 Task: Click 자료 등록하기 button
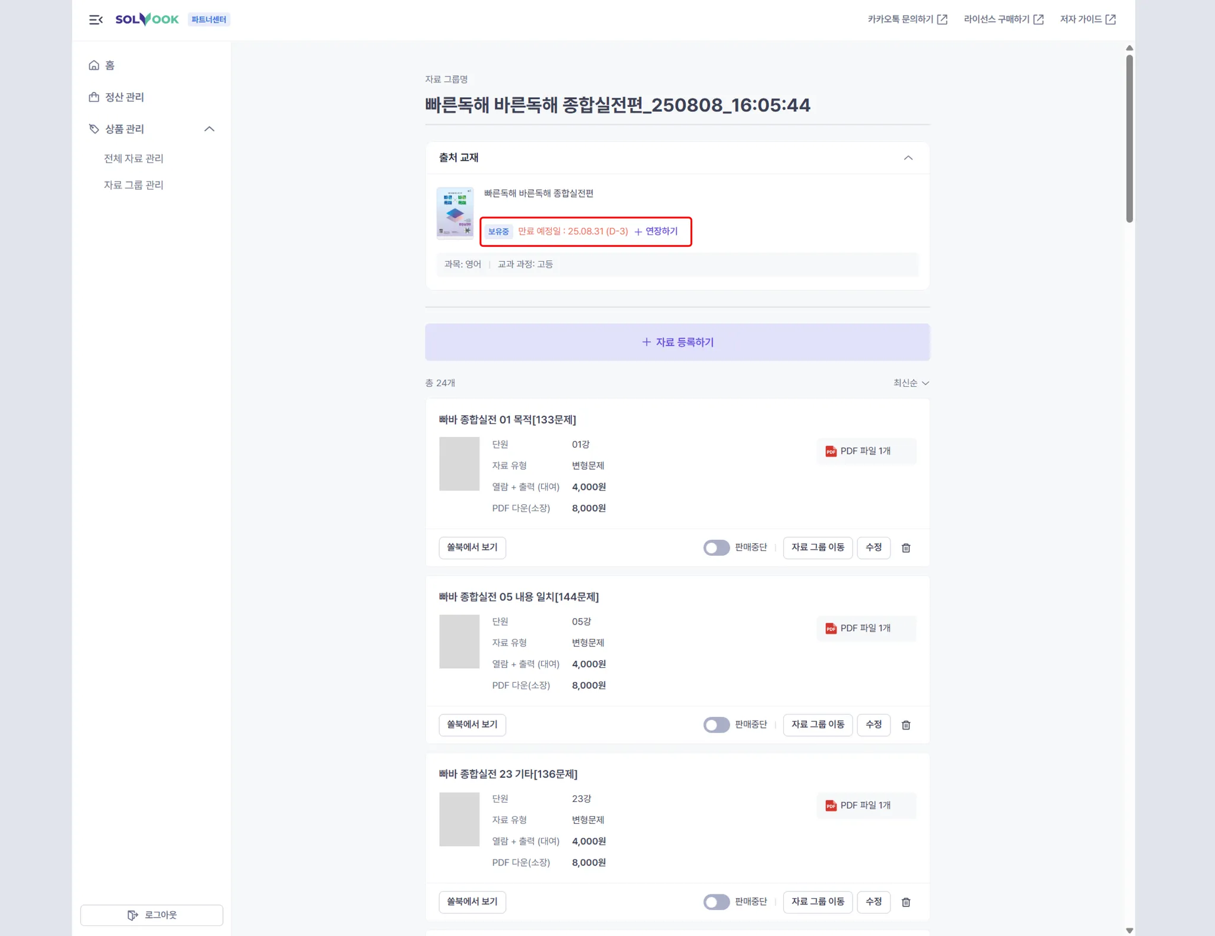(x=678, y=342)
